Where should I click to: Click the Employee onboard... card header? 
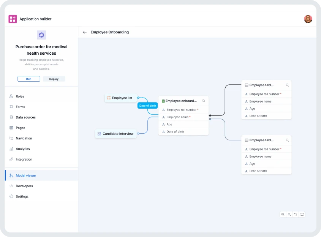coord(183,101)
